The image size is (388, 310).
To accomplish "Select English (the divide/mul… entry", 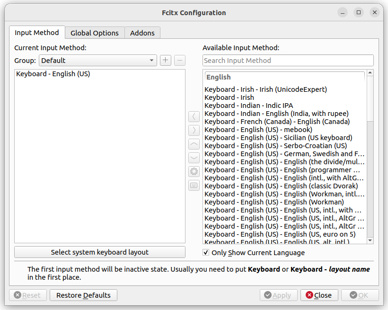I will (285, 162).
